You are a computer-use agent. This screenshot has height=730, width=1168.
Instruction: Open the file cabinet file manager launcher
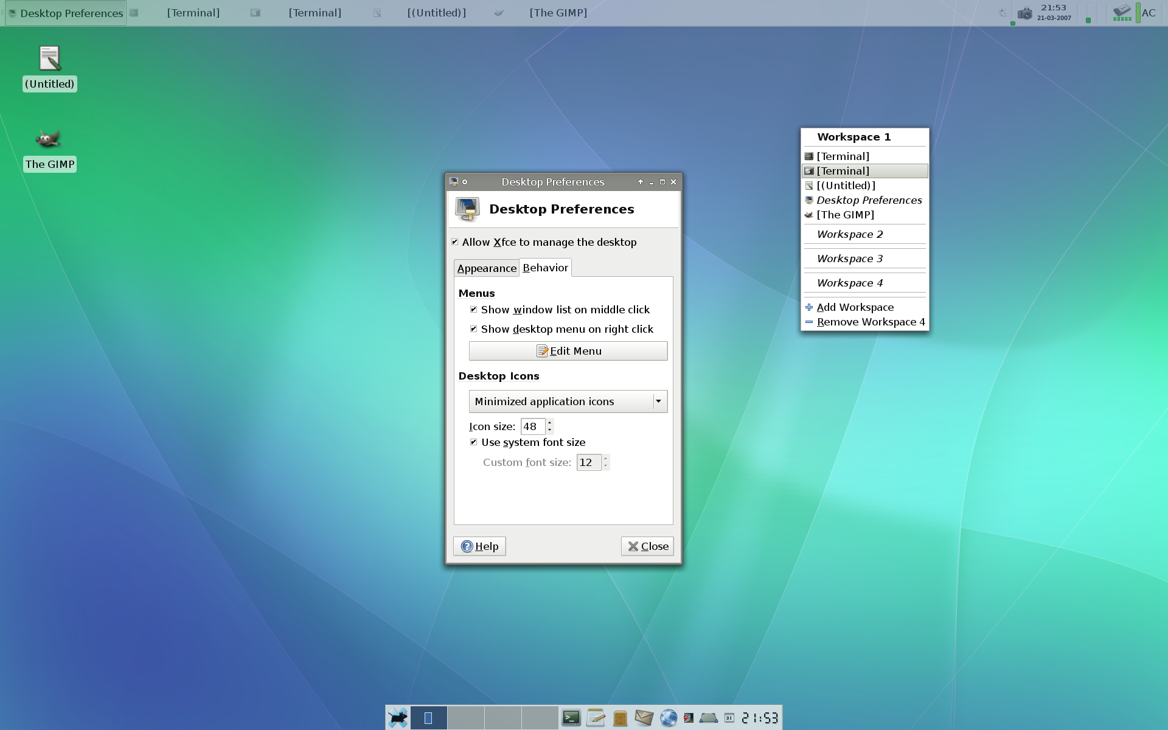point(620,718)
